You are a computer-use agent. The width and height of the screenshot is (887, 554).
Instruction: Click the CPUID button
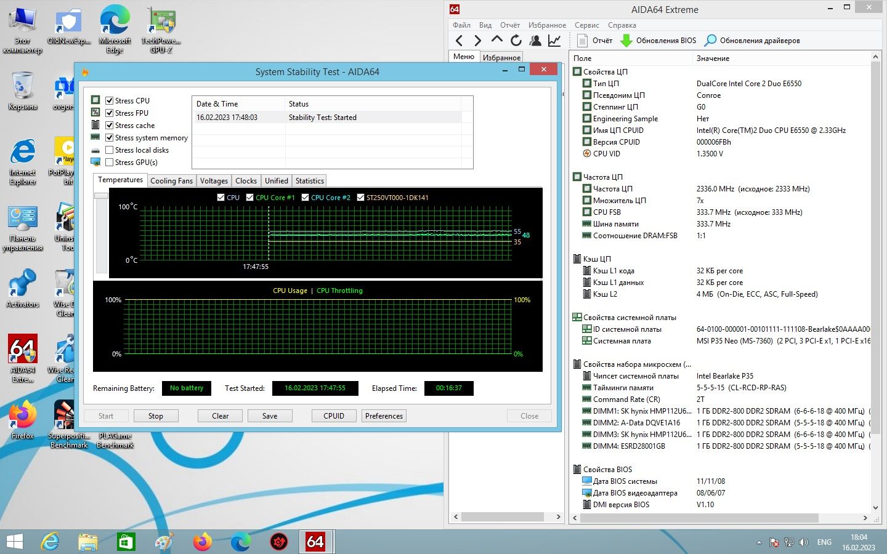tap(334, 416)
